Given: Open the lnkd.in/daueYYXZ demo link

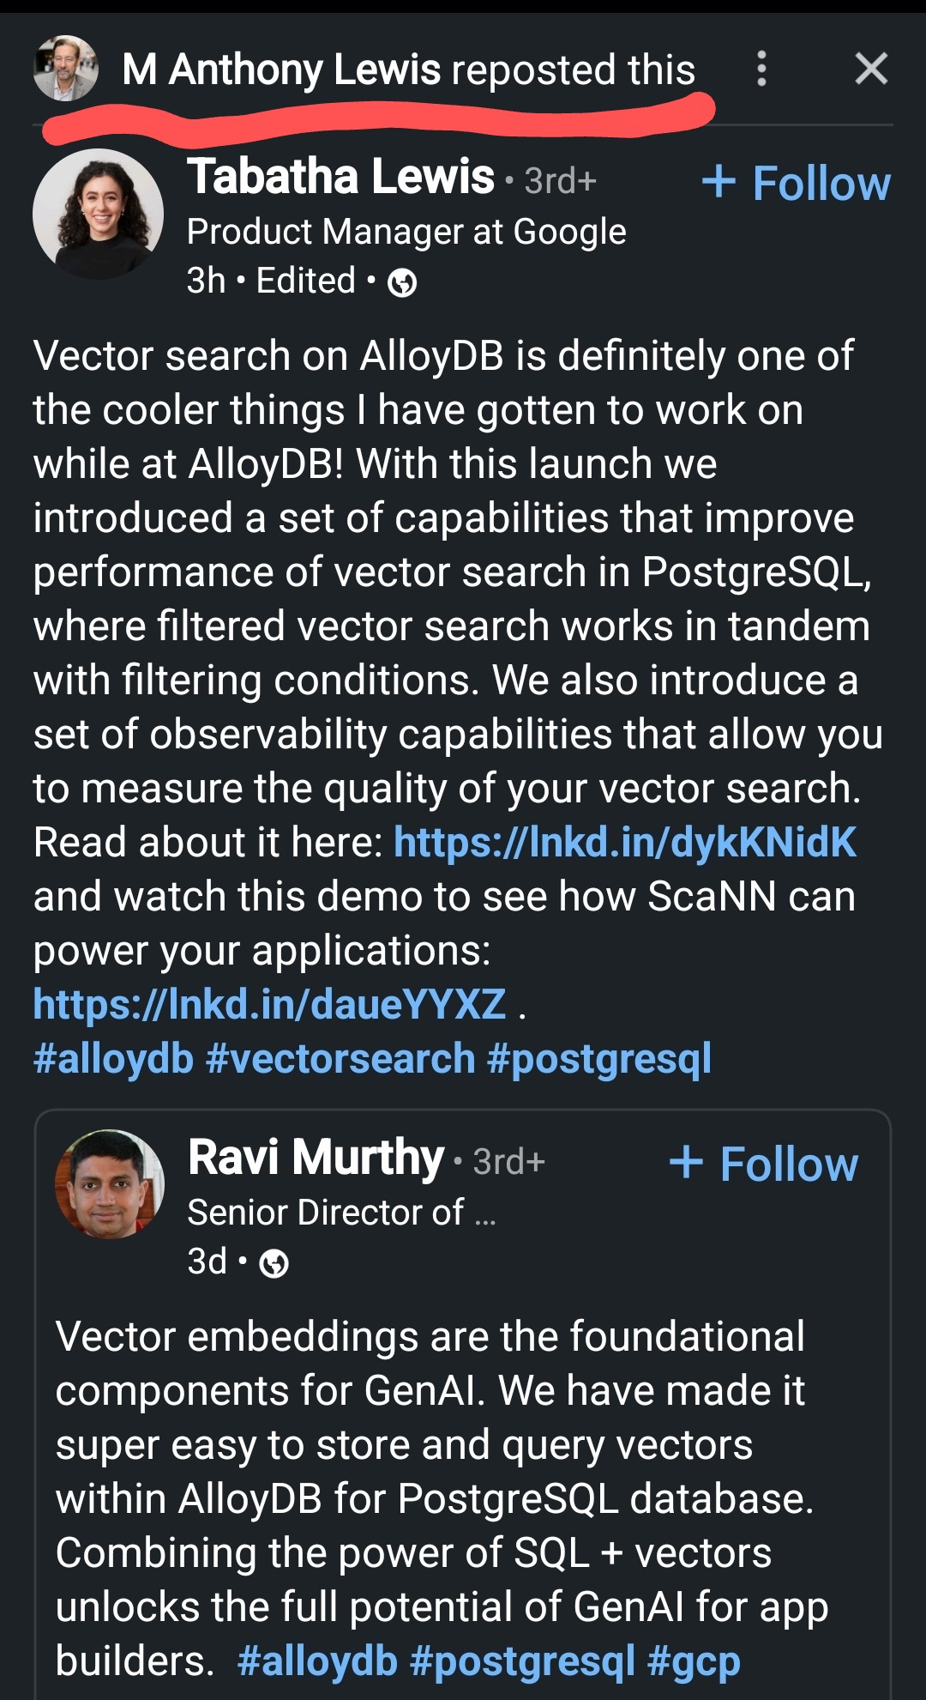Looking at the screenshot, I should [269, 1004].
